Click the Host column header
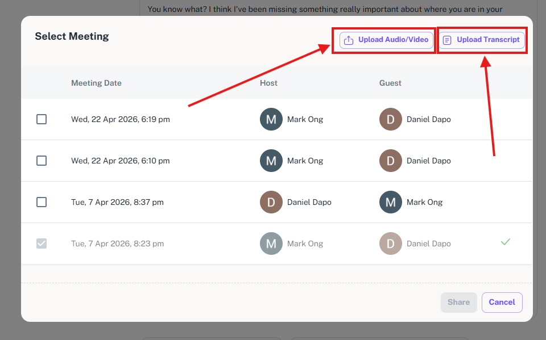 click(268, 83)
